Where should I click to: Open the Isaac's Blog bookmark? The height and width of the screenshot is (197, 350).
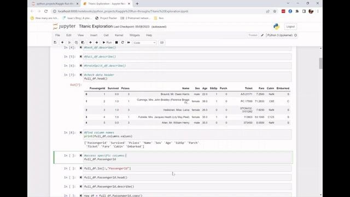tap(77, 18)
